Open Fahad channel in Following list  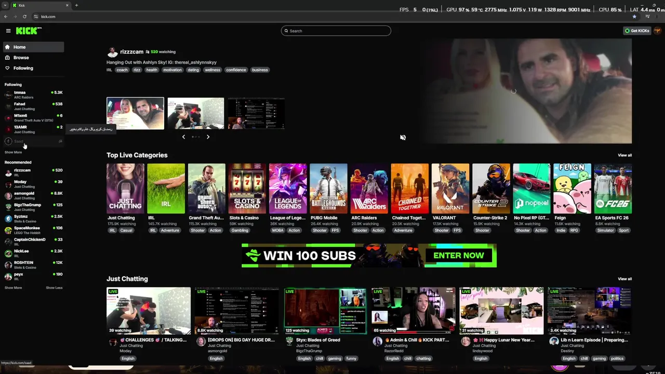click(34, 106)
